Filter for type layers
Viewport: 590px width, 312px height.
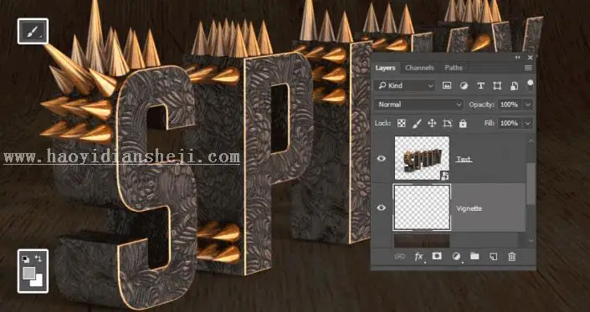[x=480, y=85]
